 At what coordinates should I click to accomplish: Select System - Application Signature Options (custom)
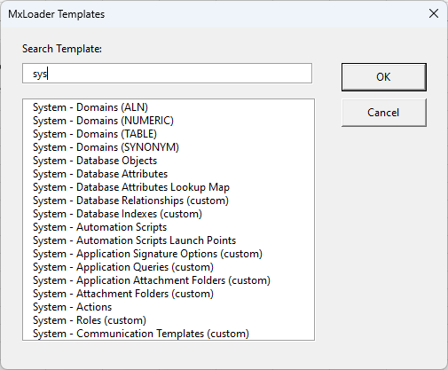coord(169,254)
